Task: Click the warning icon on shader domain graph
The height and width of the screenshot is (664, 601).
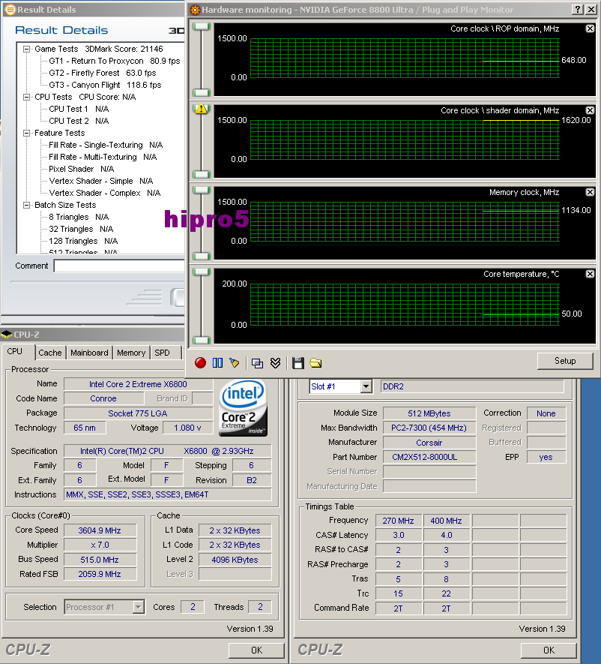Action: 200,109
